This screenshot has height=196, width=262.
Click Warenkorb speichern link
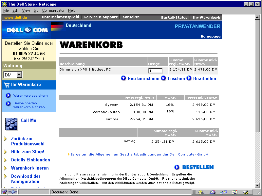coord(30,95)
